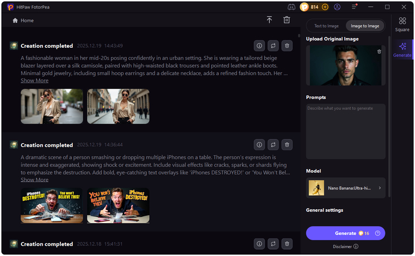Screen dimensions: 415x256
Task: Open the Discord community icon
Action: (291, 7)
